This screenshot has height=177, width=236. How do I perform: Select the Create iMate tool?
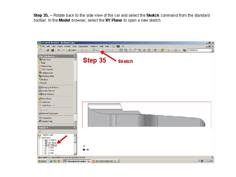(46, 121)
